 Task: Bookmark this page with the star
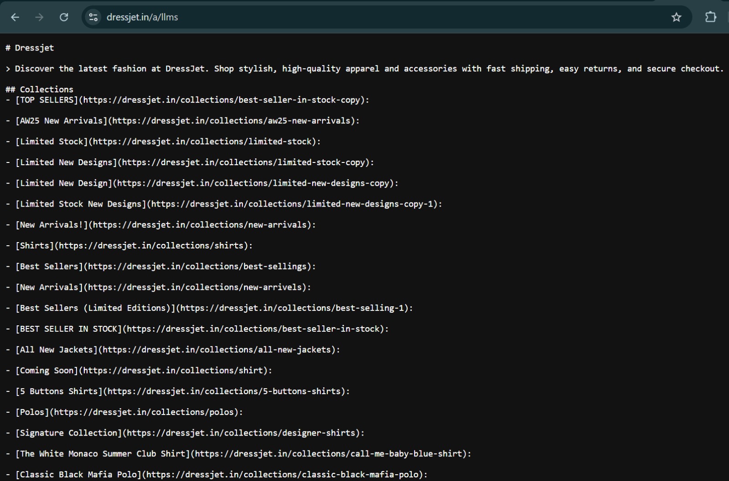point(676,17)
